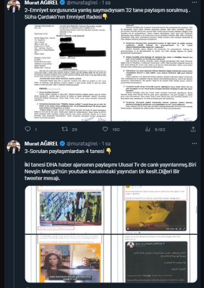Open the left page of the statement document
Viewport: 204px width, 288px height.
[68, 73]
